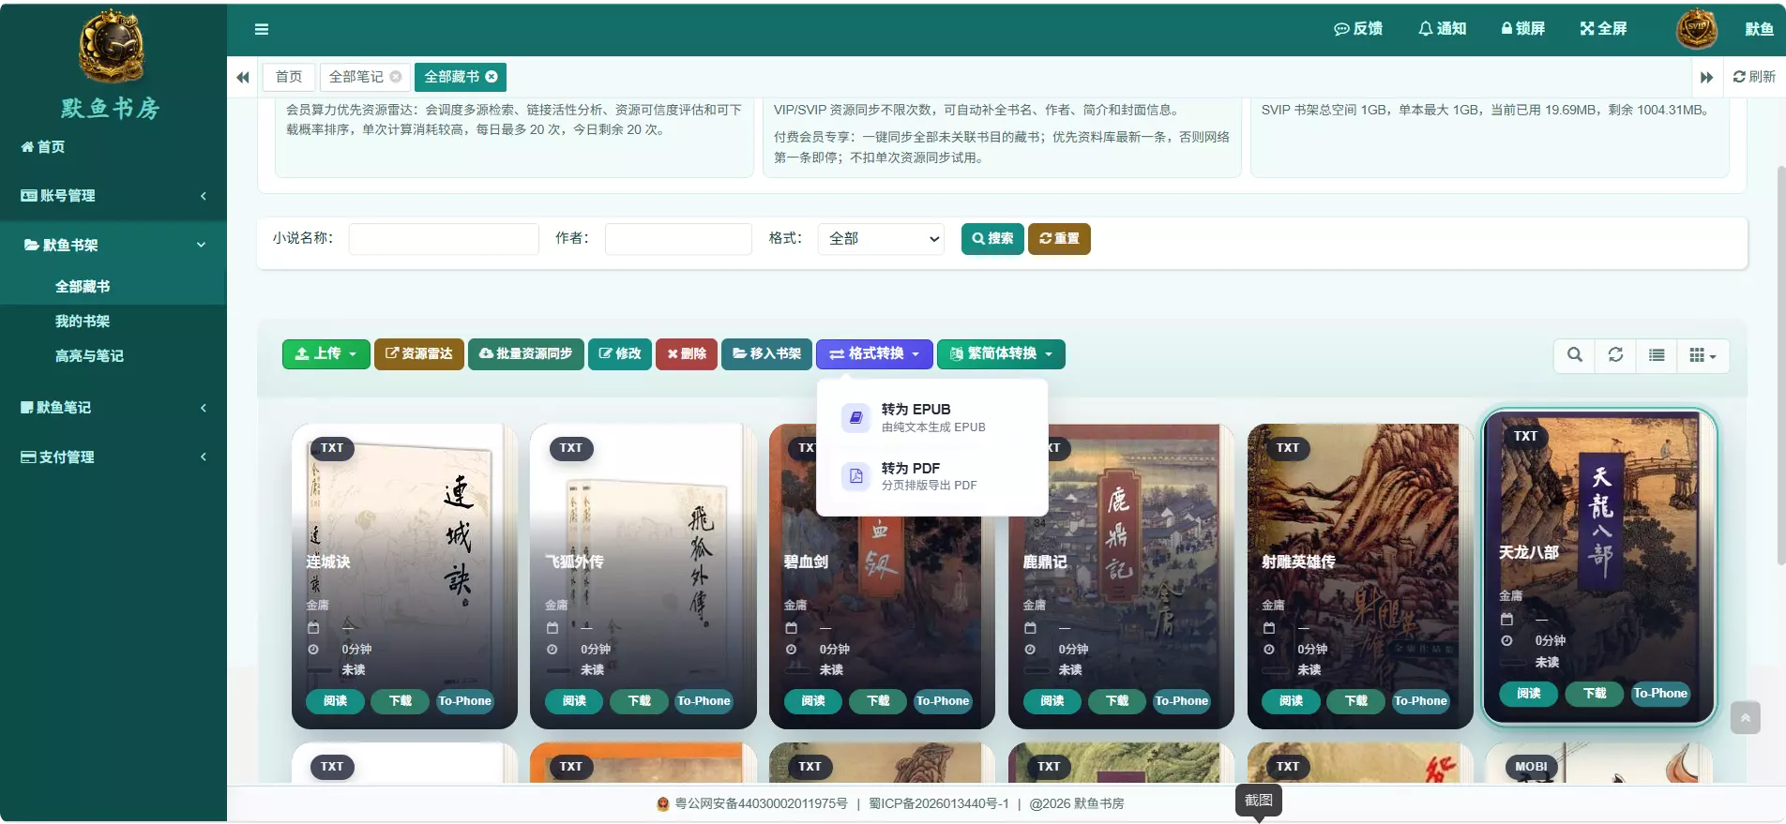
Task: Switch to the 首页 tab
Action: point(289,77)
